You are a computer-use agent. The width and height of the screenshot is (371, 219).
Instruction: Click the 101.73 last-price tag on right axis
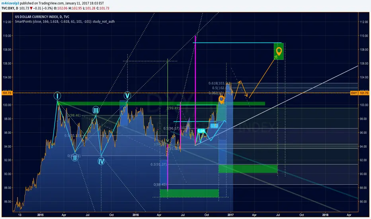(364, 93)
